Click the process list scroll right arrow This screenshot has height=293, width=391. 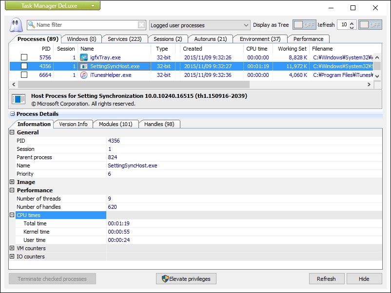click(369, 84)
